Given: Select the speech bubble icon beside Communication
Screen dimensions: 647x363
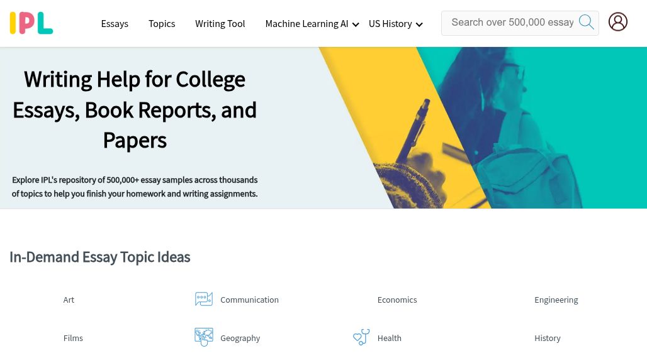Looking at the screenshot, I should pyautogui.click(x=204, y=299).
